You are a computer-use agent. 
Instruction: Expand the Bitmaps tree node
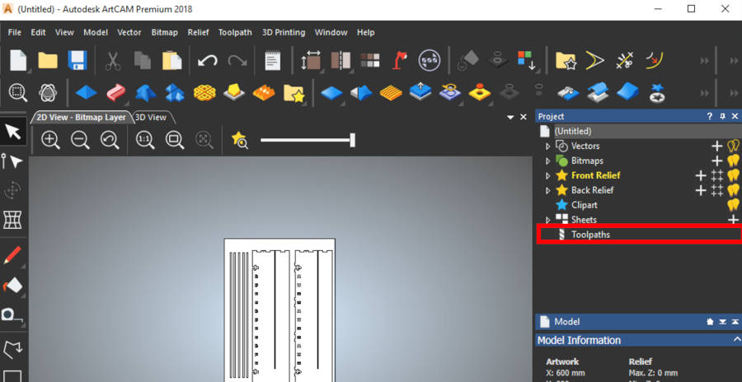tap(548, 161)
